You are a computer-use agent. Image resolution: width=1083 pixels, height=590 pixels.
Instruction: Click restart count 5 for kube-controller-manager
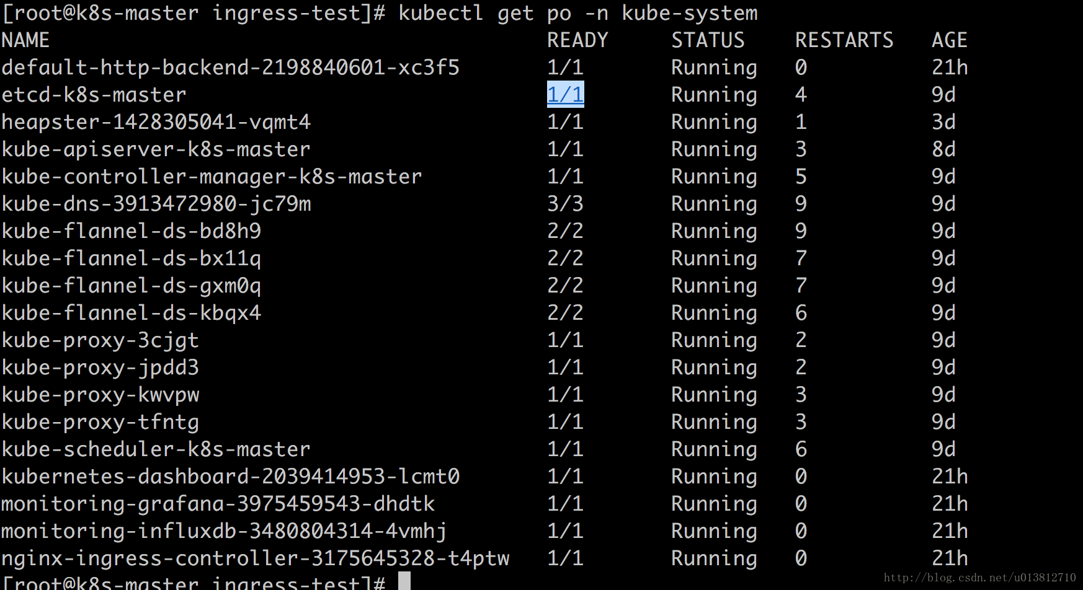click(801, 177)
